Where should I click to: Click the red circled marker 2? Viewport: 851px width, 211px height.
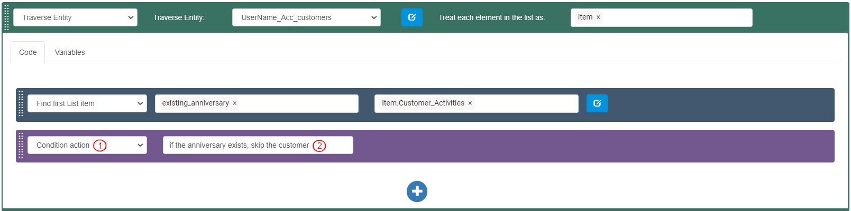(x=319, y=146)
